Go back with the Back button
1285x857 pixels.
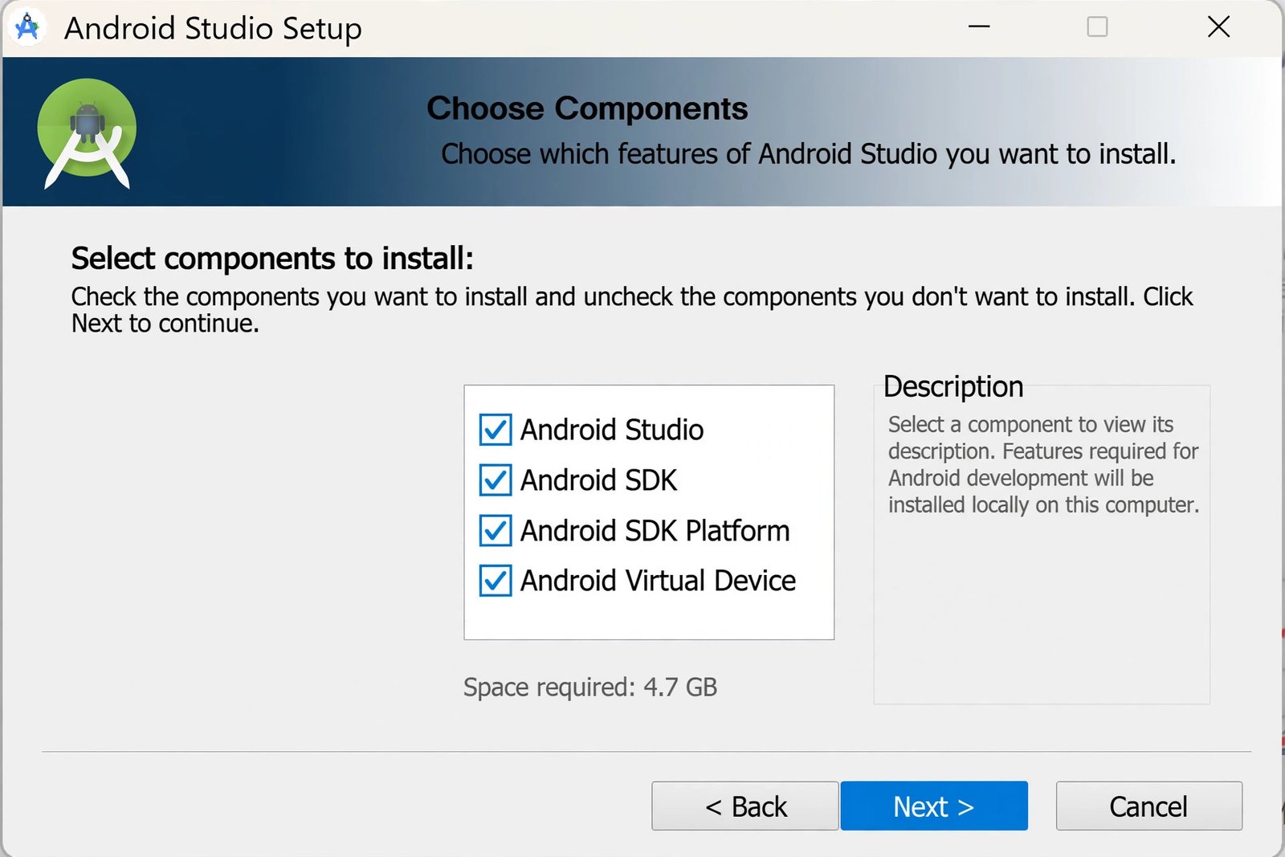point(744,806)
